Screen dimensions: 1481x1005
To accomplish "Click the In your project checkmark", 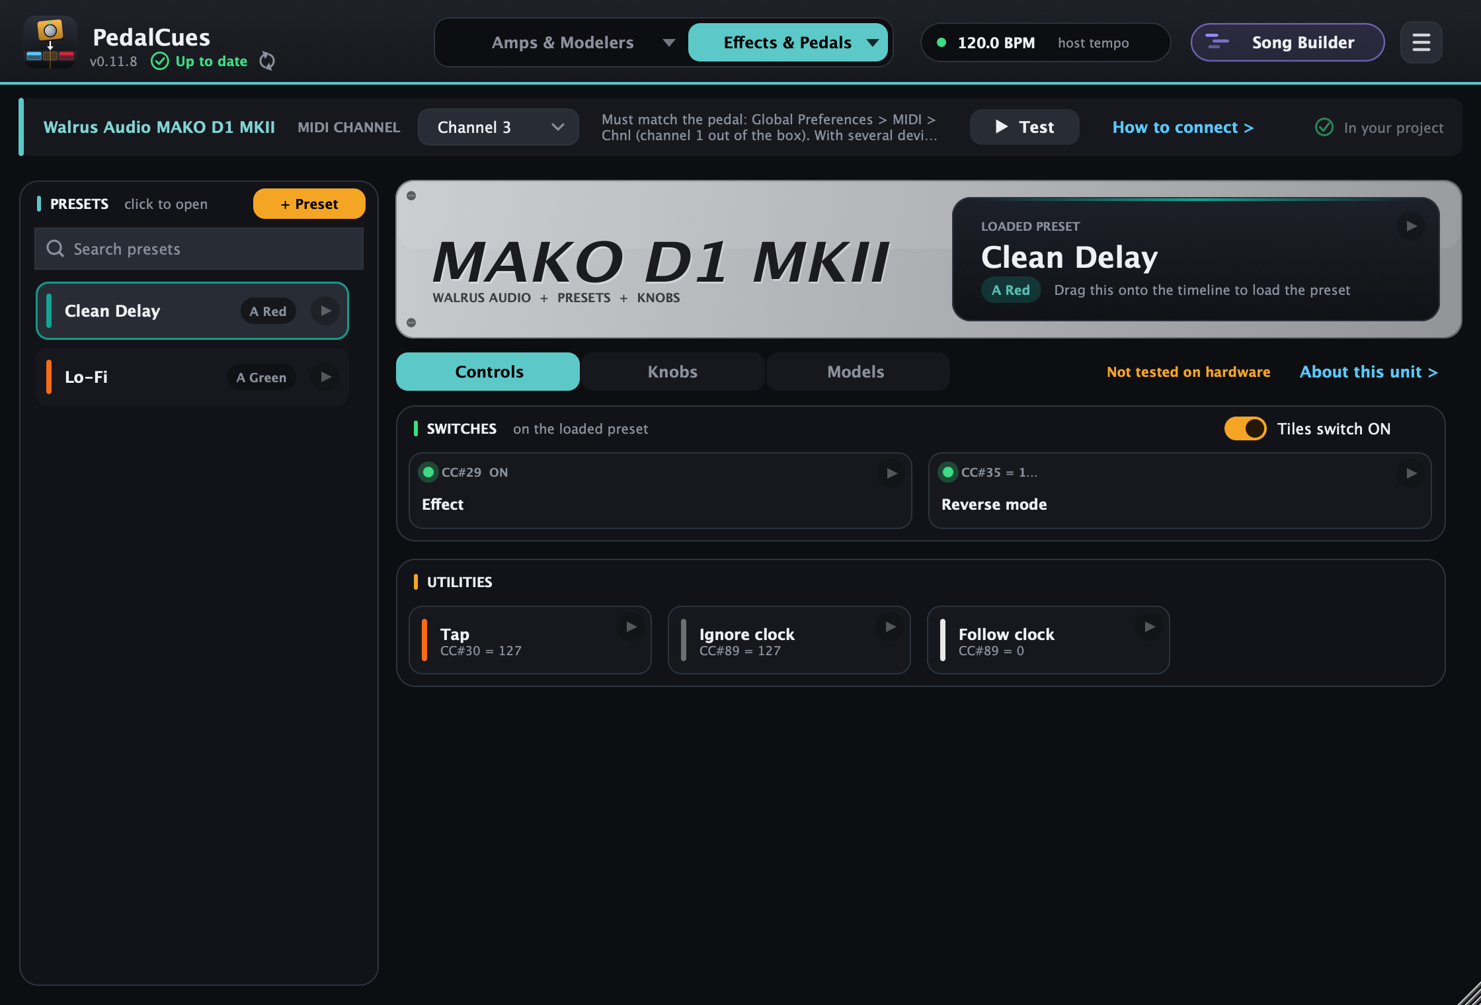I will [1324, 127].
